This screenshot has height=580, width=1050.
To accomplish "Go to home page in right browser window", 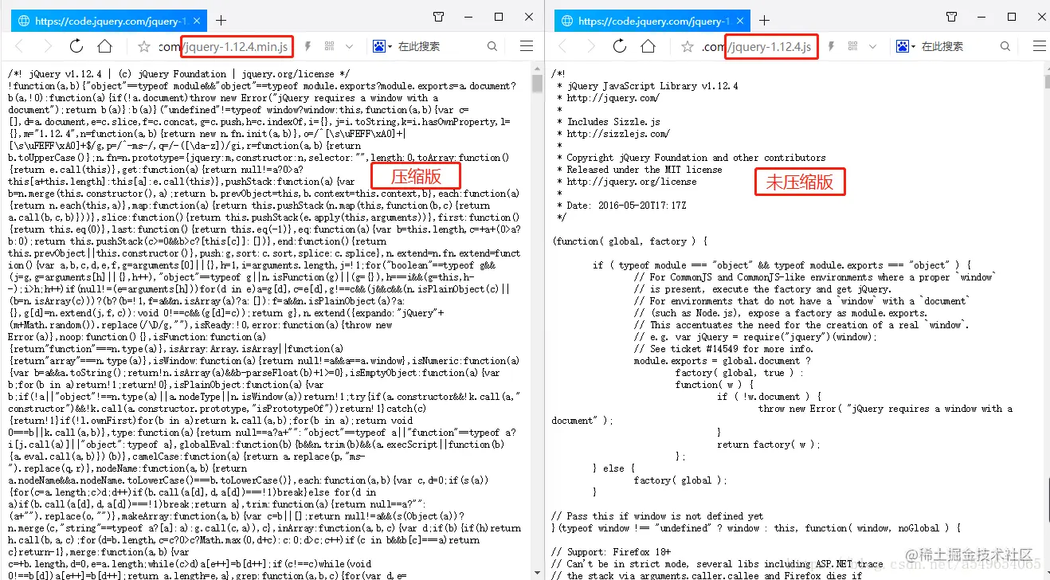I will (648, 47).
